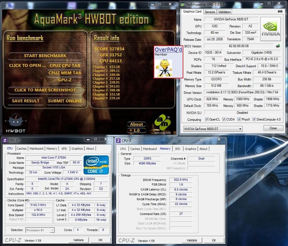Click the Subvendor value Gigabyte (1458)
Screen dimensions: 288x246
pyautogui.click(x=262, y=53)
